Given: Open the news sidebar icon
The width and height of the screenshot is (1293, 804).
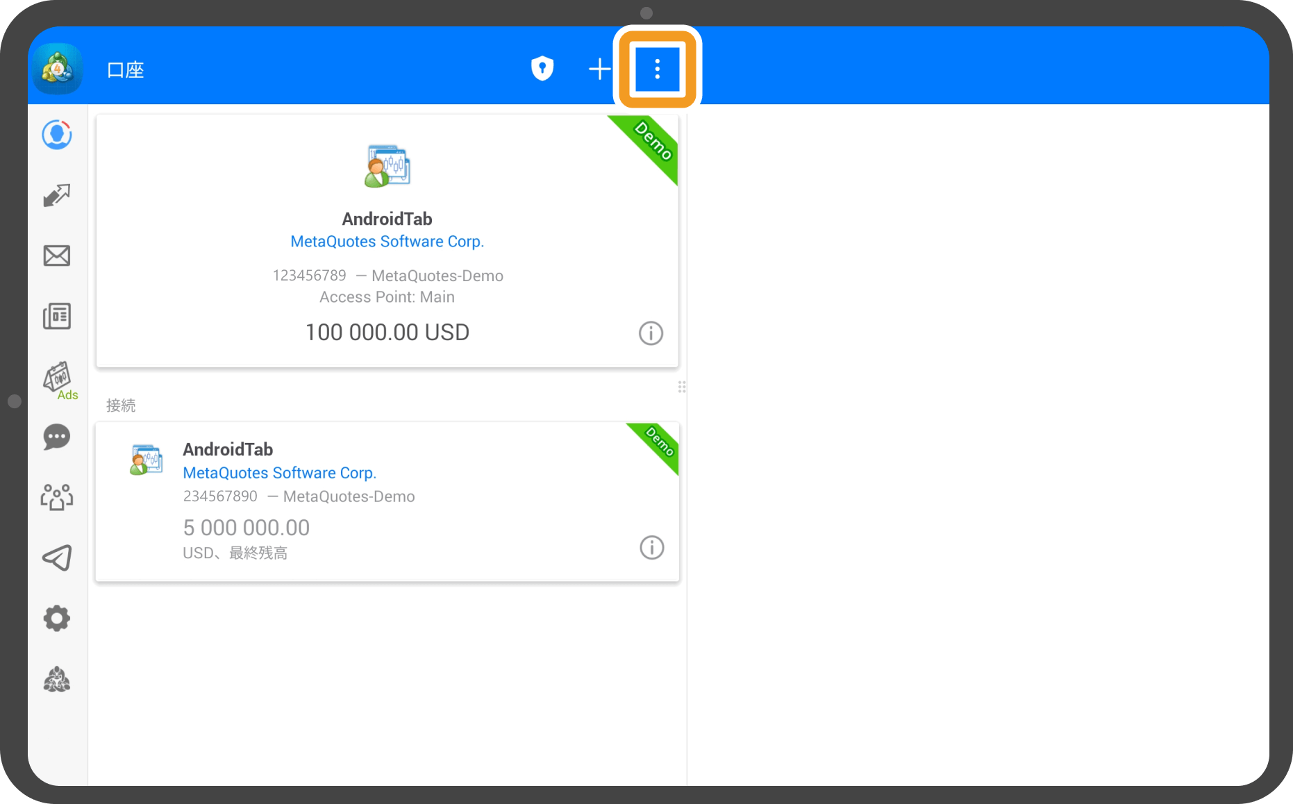Looking at the screenshot, I should [57, 316].
